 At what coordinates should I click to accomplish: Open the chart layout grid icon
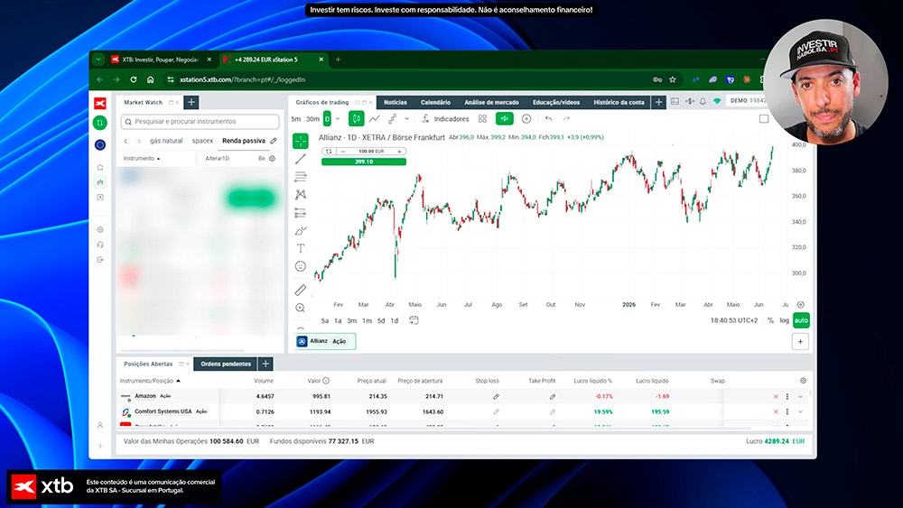coord(482,118)
